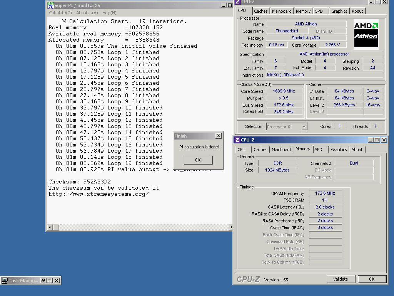Click the CAS# Latency value 2.0 clocks

(325, 207)
